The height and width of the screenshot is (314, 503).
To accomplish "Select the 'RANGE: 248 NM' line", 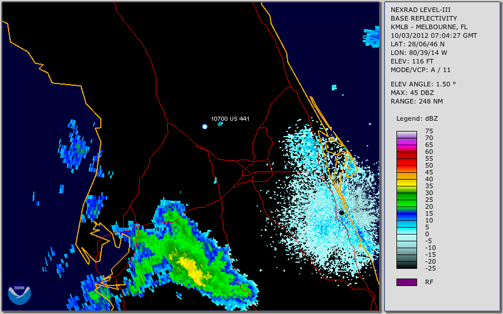I will 416,102.
